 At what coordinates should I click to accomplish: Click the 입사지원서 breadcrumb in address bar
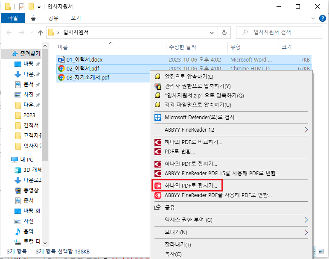tap(76, 32)
